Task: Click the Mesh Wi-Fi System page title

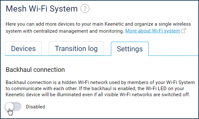Action: (x=42, y=9)
